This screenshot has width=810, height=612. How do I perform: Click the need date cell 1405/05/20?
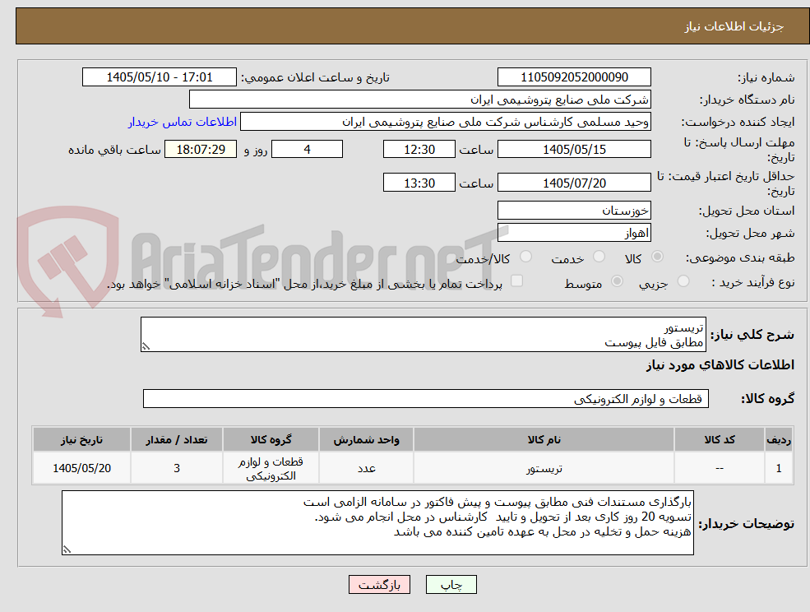point(81,468)
